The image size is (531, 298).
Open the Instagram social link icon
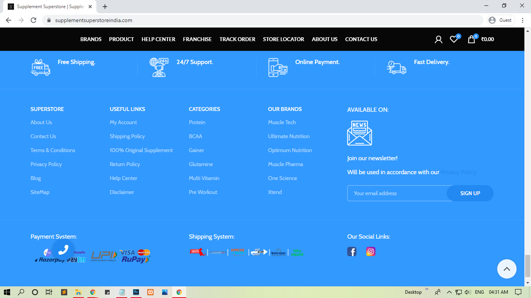(370, 251)
